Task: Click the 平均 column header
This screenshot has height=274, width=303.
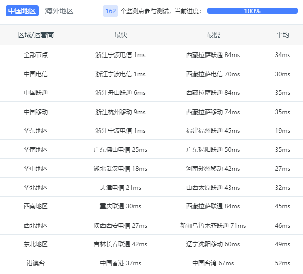Action: pos(282,35)
